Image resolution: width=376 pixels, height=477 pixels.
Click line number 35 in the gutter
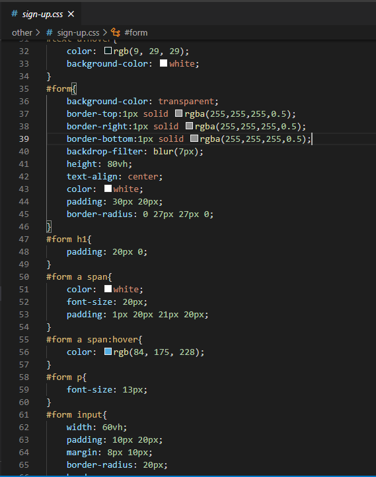click(24, 89)
